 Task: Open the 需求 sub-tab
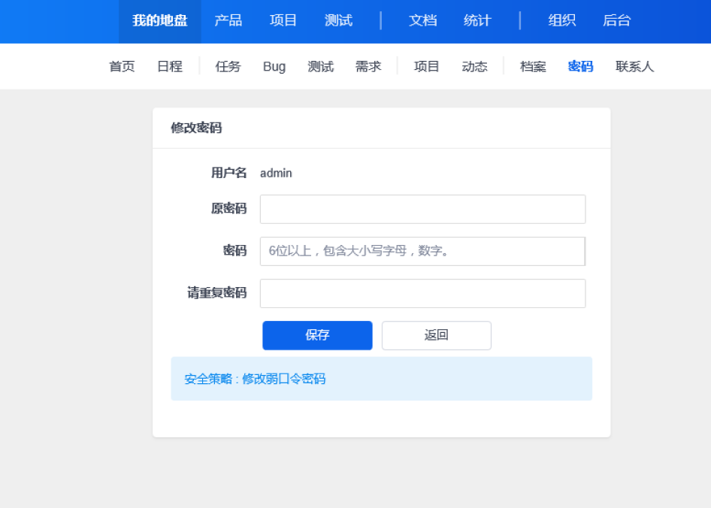[x=368, y=66]
